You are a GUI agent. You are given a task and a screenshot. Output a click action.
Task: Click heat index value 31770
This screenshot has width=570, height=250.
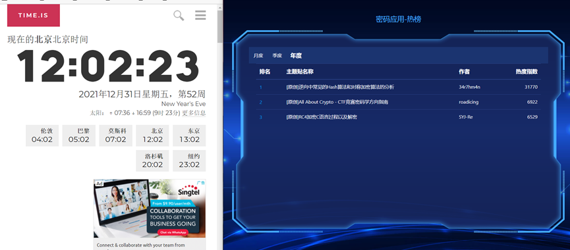[531, 87]
